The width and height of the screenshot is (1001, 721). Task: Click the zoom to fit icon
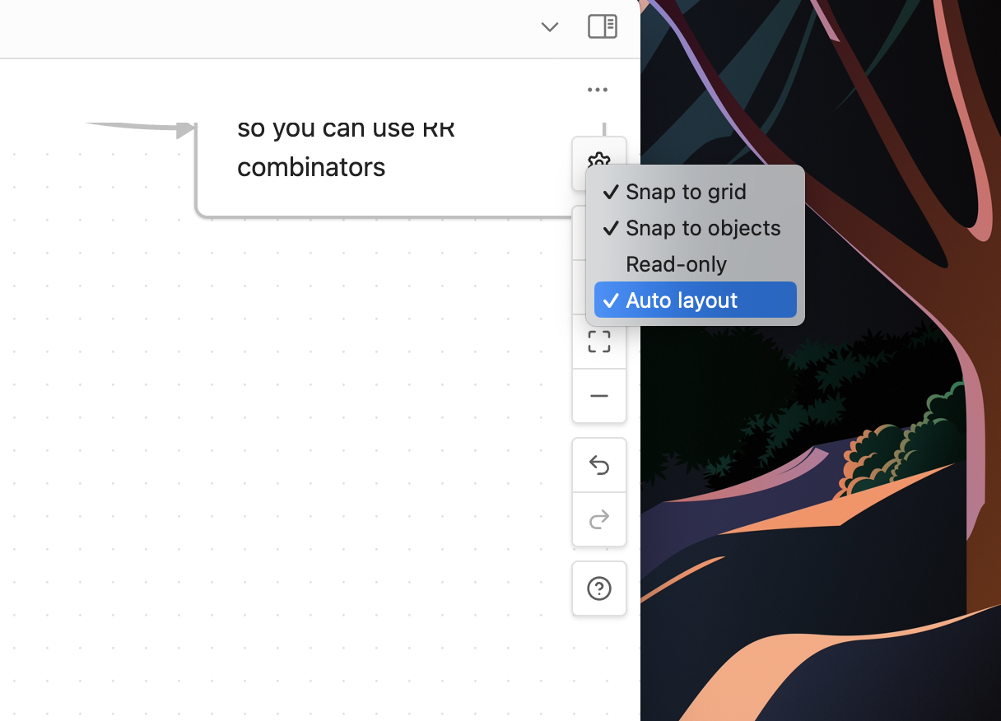tap(599, 342)
